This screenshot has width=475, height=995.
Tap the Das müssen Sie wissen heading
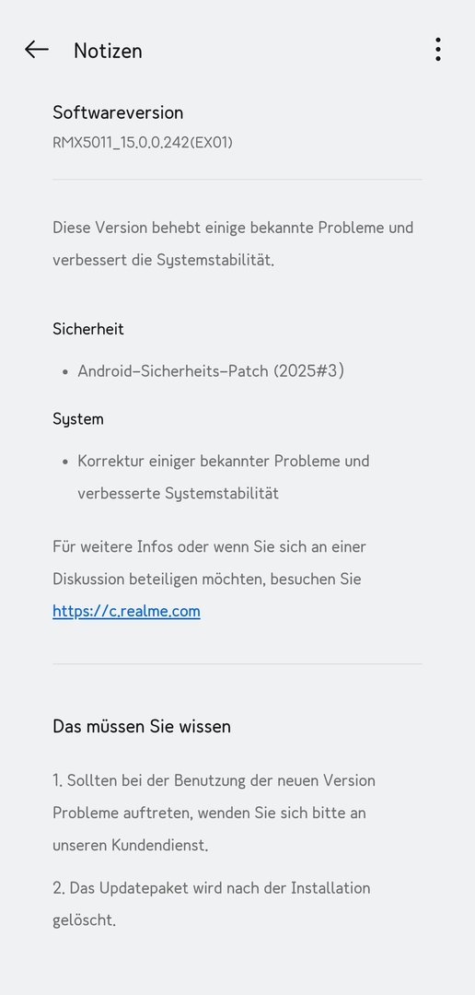pos(142,726)
